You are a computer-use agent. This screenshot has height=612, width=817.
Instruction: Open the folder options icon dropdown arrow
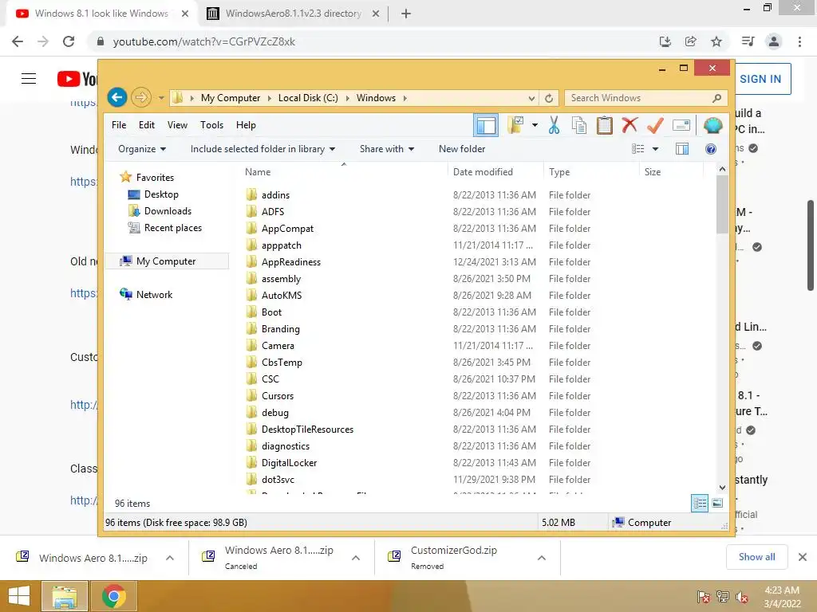coord(535,125)
